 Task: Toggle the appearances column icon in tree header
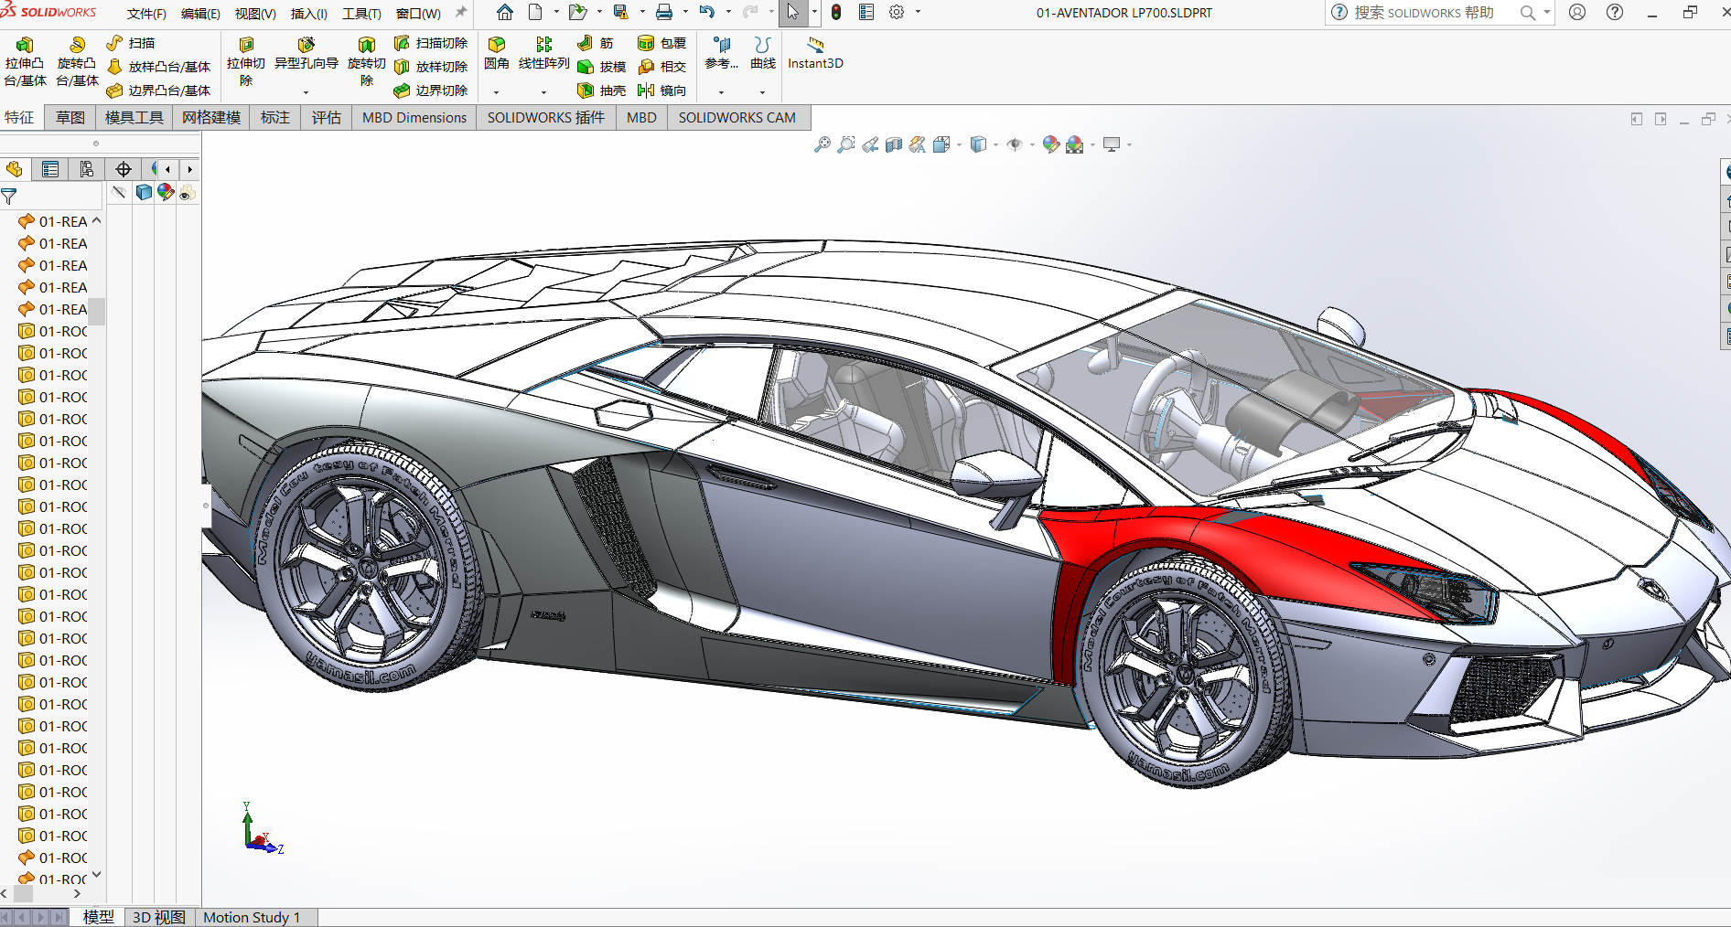[x=166, y=192]
